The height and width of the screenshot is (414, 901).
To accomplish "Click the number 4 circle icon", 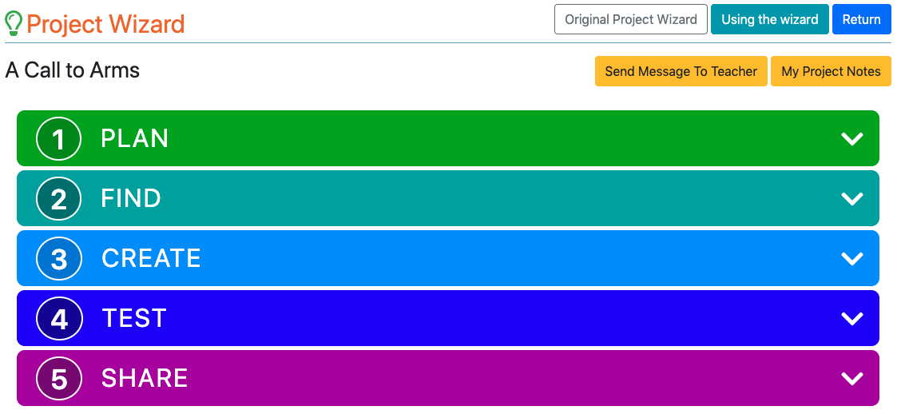I will [59, 319].
